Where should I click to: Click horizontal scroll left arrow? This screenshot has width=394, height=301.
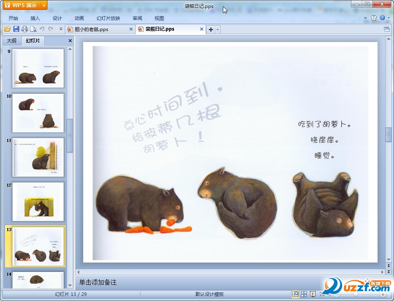click(78, 272)
